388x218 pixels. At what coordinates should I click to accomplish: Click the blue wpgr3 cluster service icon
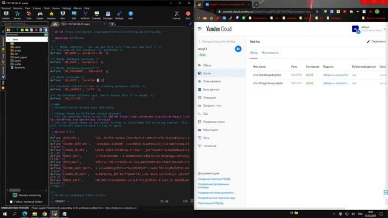[238, 49]
